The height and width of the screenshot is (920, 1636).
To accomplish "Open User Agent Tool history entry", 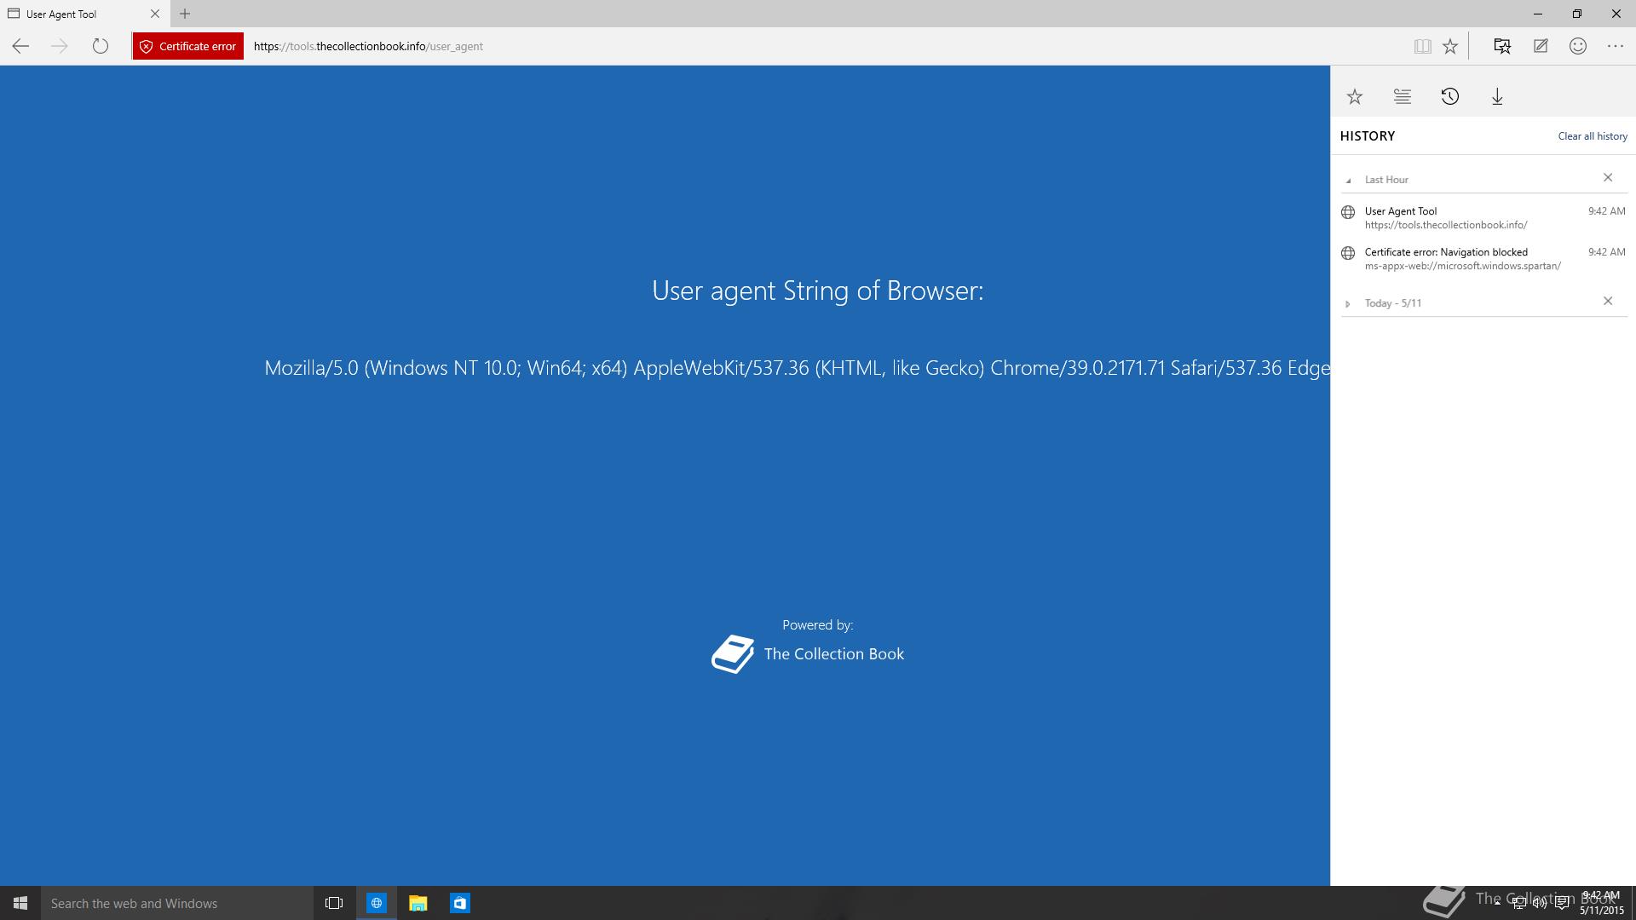I will point(1483,217).
